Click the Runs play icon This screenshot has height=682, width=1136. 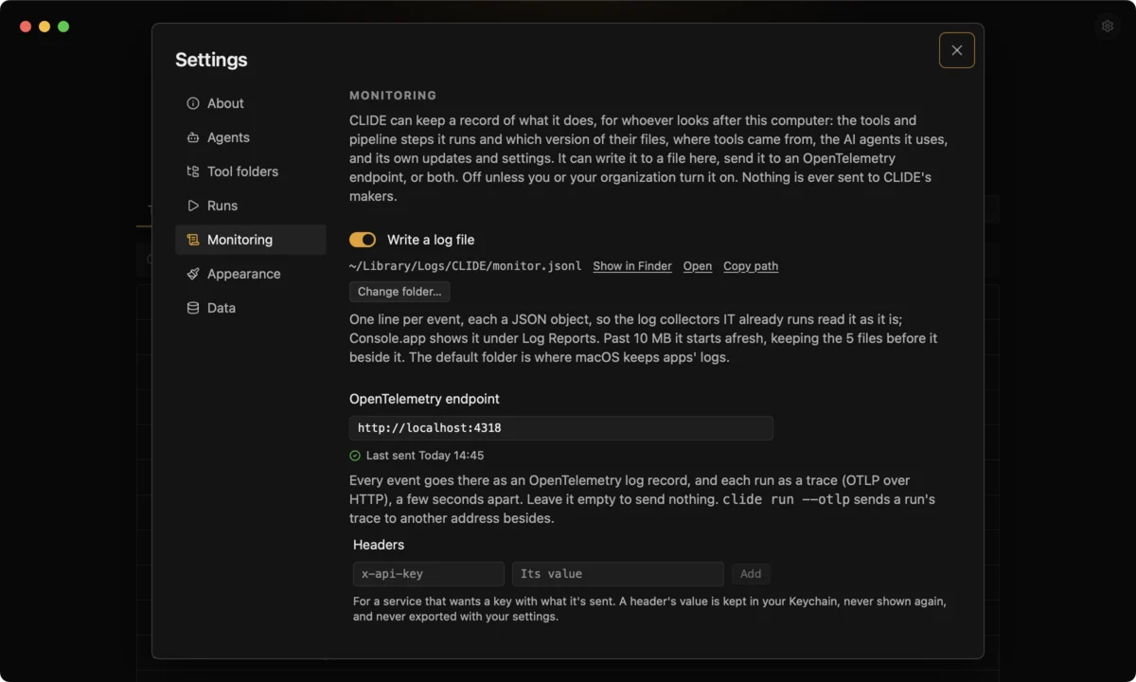(x=193, y=206)
